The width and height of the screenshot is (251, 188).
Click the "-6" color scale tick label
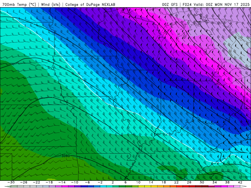click(87, 182)
